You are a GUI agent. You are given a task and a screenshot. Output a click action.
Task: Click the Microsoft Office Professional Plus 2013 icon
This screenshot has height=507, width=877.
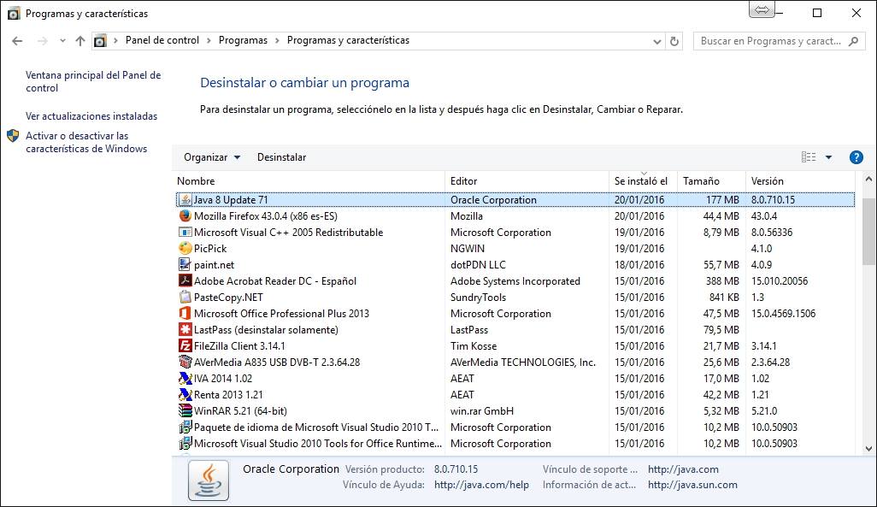185,313
